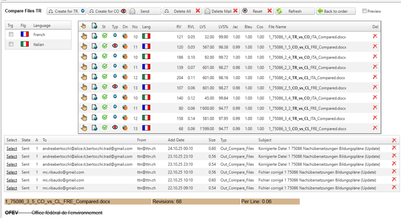Viewport: 401px width, 218px height.
Task: Delete the 1_75086_2_4_TR_vs_CO_ITA_Compared.docx row
Action: (x=375, y=57)
